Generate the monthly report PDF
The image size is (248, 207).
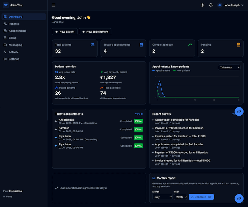[x=201, y=197]
